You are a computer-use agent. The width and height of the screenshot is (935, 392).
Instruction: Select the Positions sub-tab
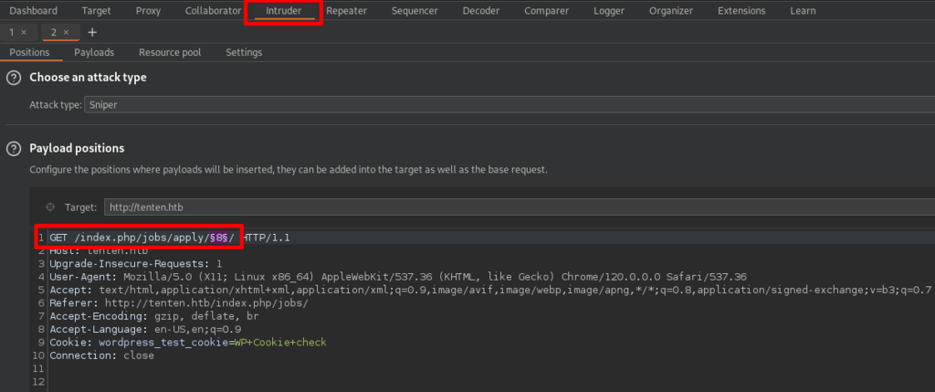[x=29, y=53]
